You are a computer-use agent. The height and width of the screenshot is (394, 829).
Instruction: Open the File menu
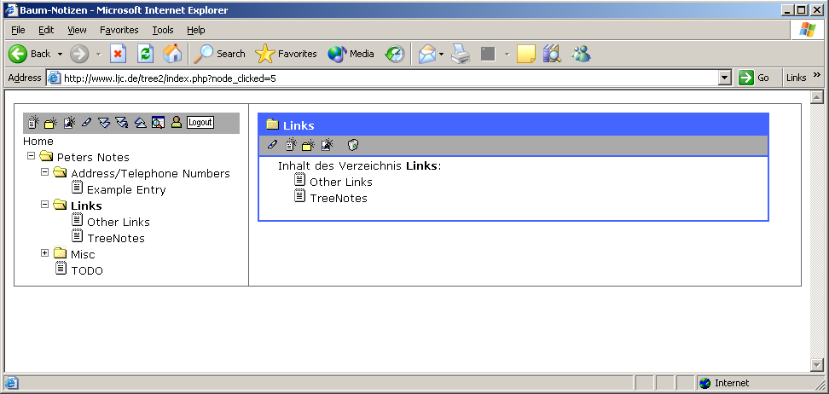pyautogui.click(x=18, y=30)
